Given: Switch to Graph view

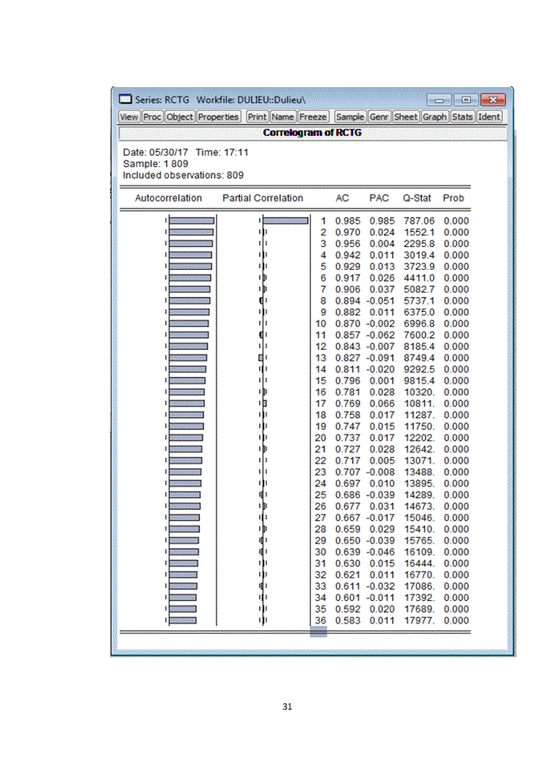Looking at the screenshot, I should point(434,116).
